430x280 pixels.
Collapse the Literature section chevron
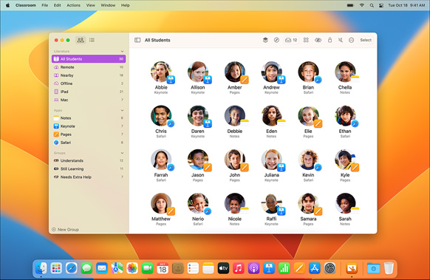click(x=123, y=51)
